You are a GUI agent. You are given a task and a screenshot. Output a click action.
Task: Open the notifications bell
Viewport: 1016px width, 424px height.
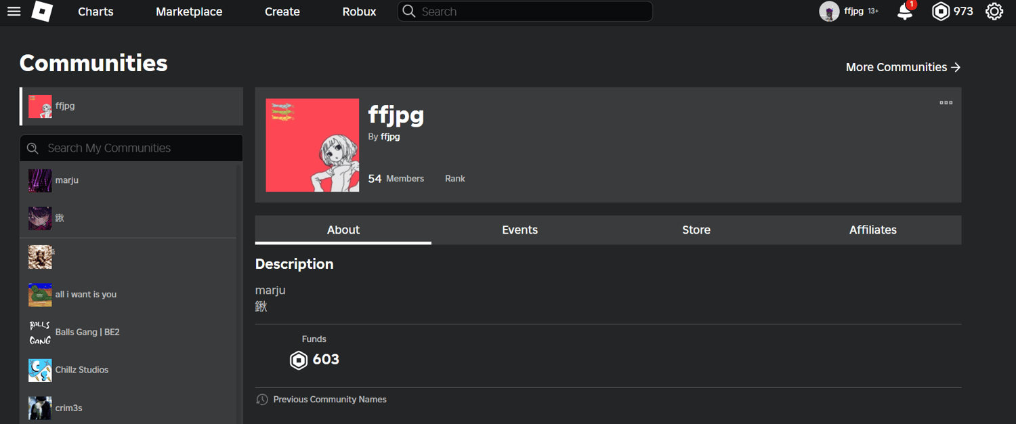pos(905,12)
